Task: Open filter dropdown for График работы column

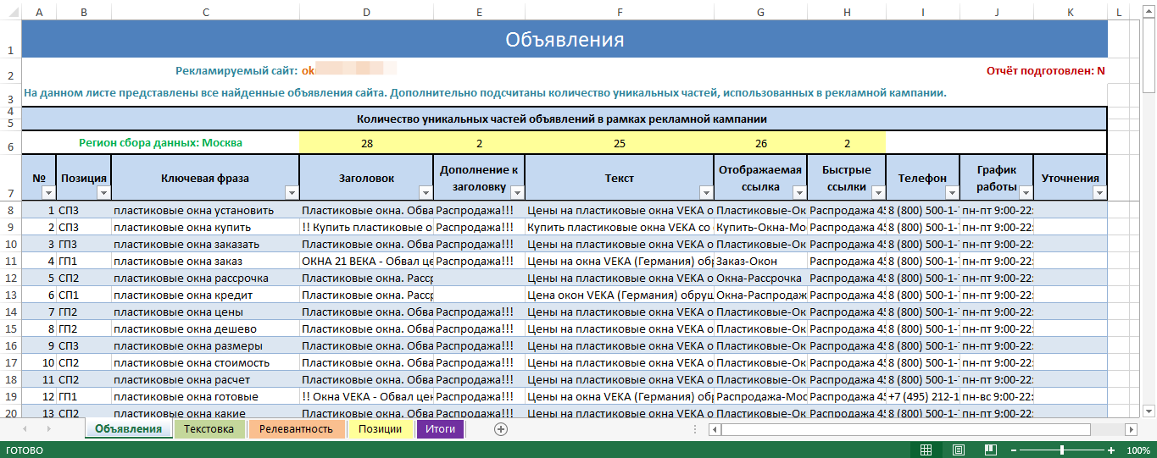Action: click(1026, 192)
